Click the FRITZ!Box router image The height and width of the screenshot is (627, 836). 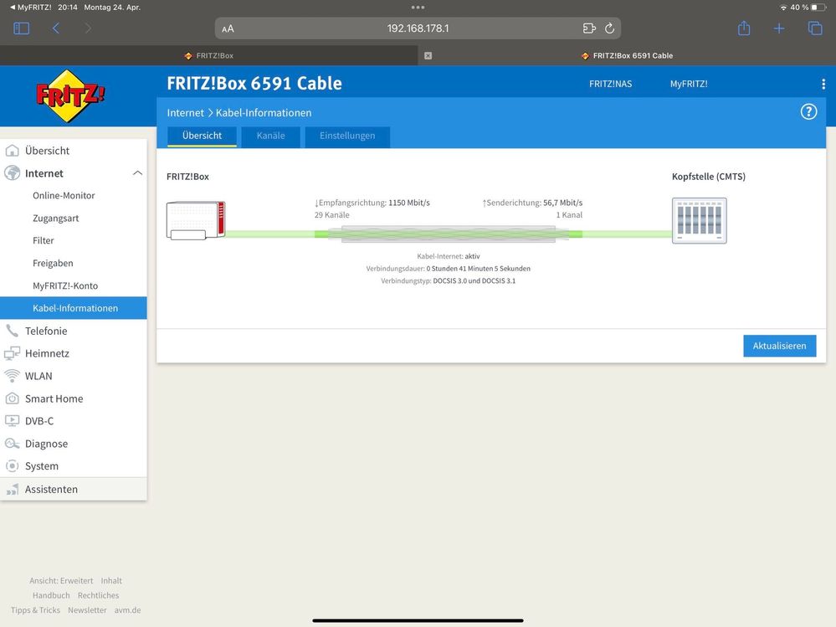(x=196, y=220)
